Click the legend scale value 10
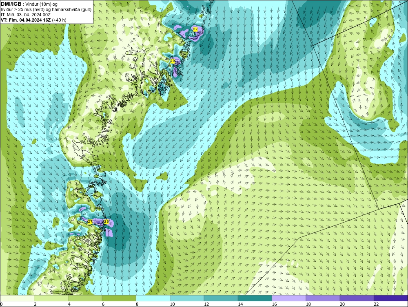The width and height of the screenshot is (408, 307). point(172,305)
